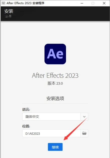Open the 简体中文 language combo box
This screenshot has height=158, width=110.
[x=55, y=116]
